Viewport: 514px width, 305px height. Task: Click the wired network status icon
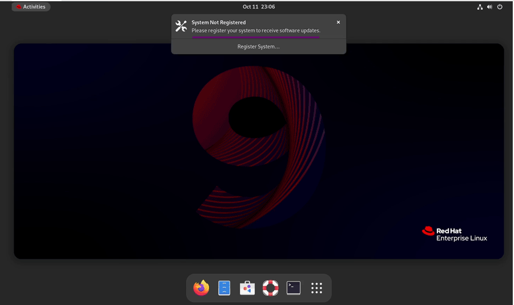point(480,7)
